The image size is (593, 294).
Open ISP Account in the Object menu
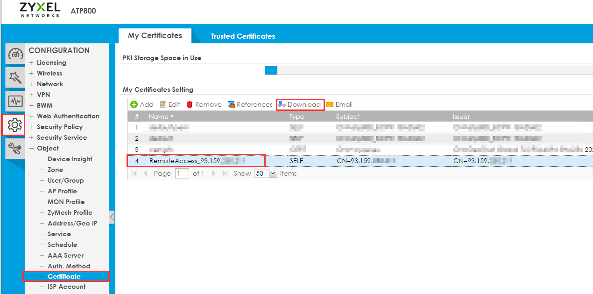pyautogui.click(x=66, y=287)
